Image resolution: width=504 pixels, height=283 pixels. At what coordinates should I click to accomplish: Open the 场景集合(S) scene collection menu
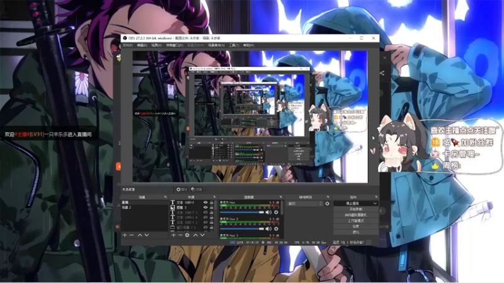pyautogui.click(x=216, y=45)
